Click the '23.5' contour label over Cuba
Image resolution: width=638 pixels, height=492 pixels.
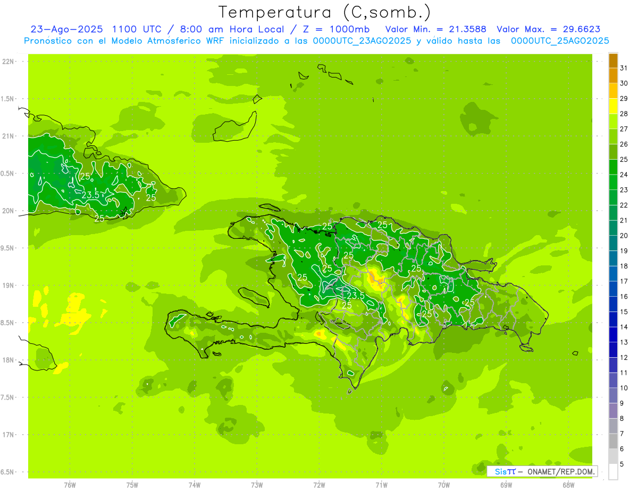point(91,195)
